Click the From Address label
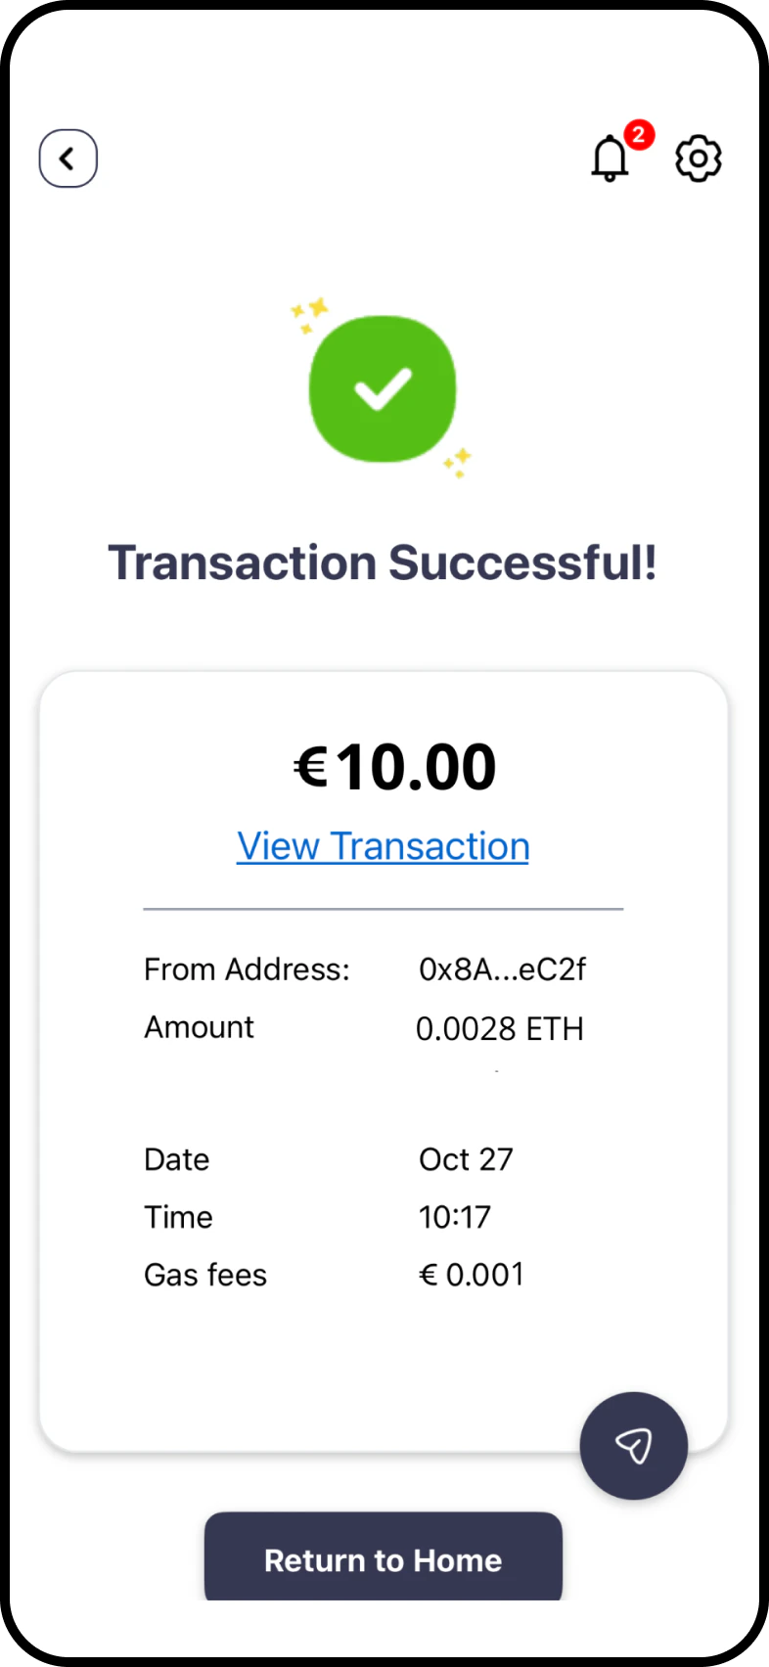The height and width of the screenshot is (1667, 769). (247, 969)
